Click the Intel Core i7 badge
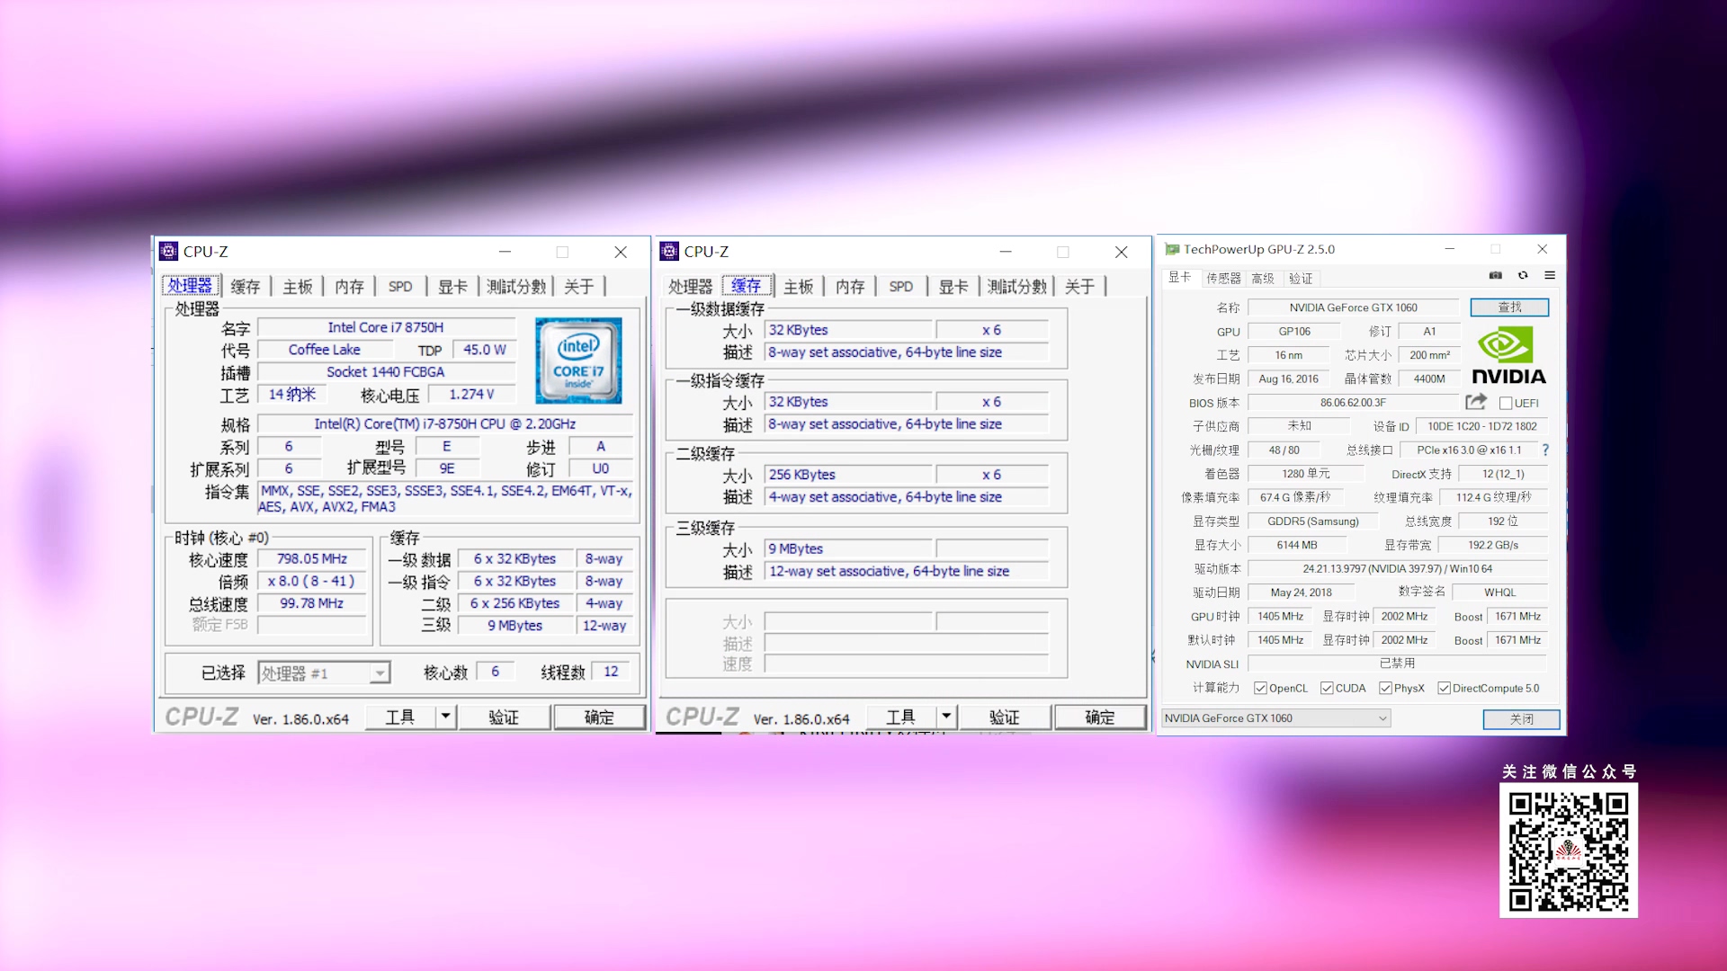 578,360
